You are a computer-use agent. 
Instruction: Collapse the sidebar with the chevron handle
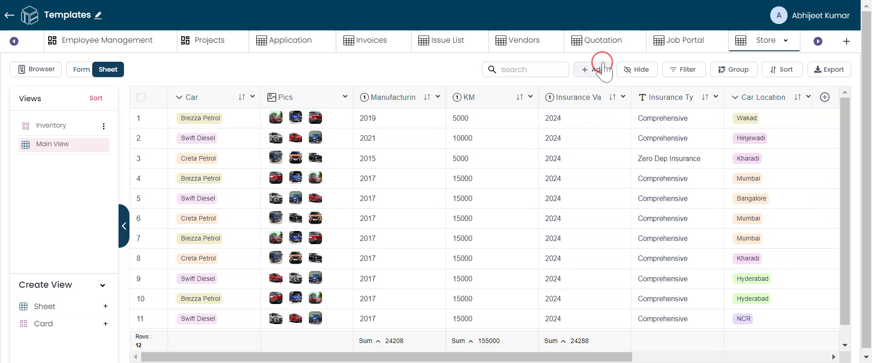[124, 226]
